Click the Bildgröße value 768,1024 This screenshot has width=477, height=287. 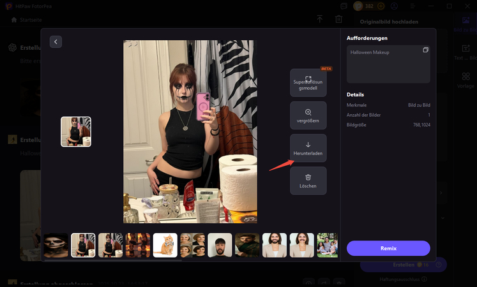click(421, 125)
